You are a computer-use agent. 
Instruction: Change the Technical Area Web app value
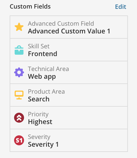[x=42, y=77]
